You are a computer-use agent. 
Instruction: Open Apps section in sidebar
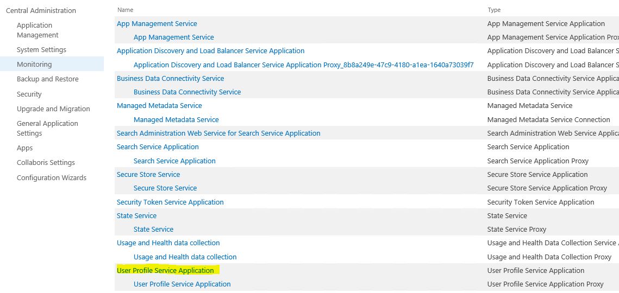point(25,148)
